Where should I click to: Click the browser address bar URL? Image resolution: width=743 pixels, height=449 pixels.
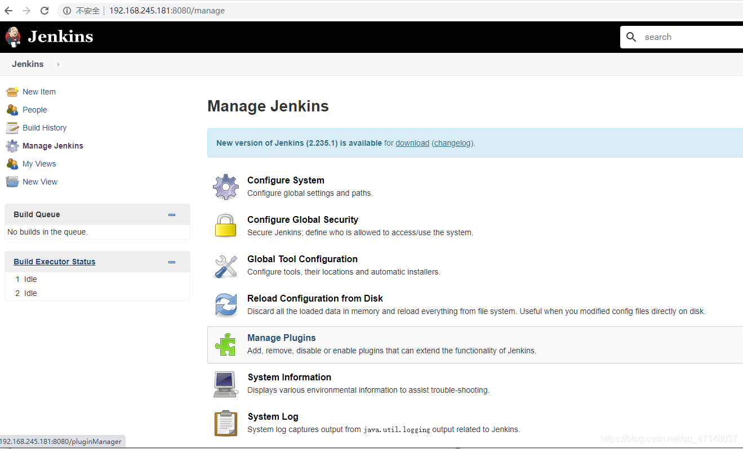pyautogui.click(x=167, y=11)
